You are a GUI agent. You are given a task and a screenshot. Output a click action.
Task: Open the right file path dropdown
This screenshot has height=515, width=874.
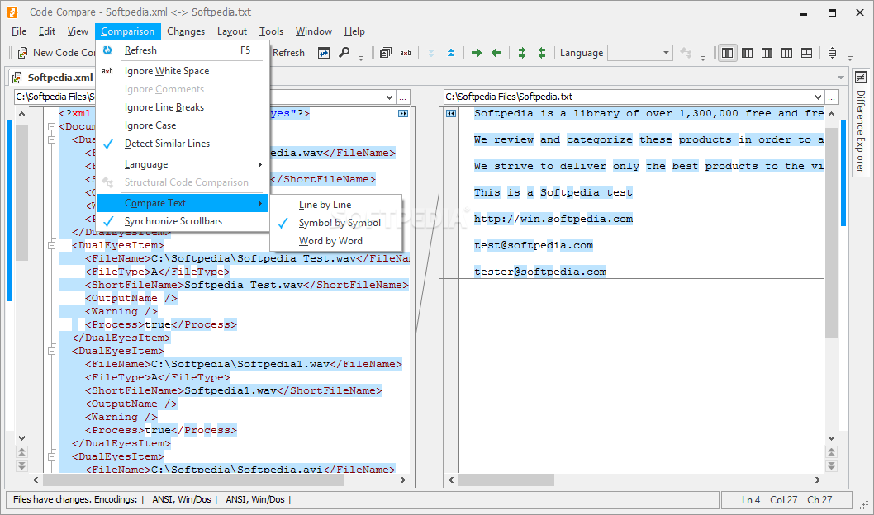coord(819,97)
